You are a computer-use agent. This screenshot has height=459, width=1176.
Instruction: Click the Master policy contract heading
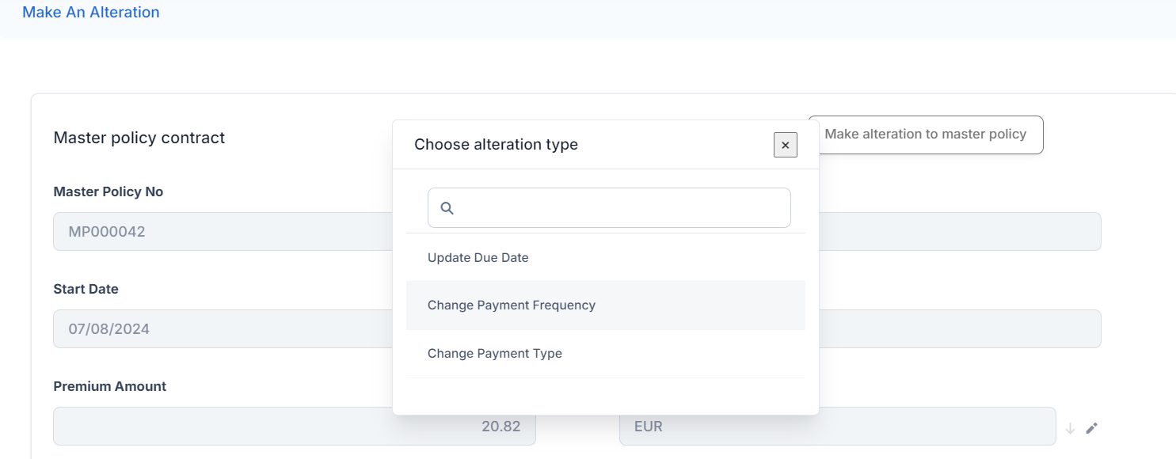point(139,138)
